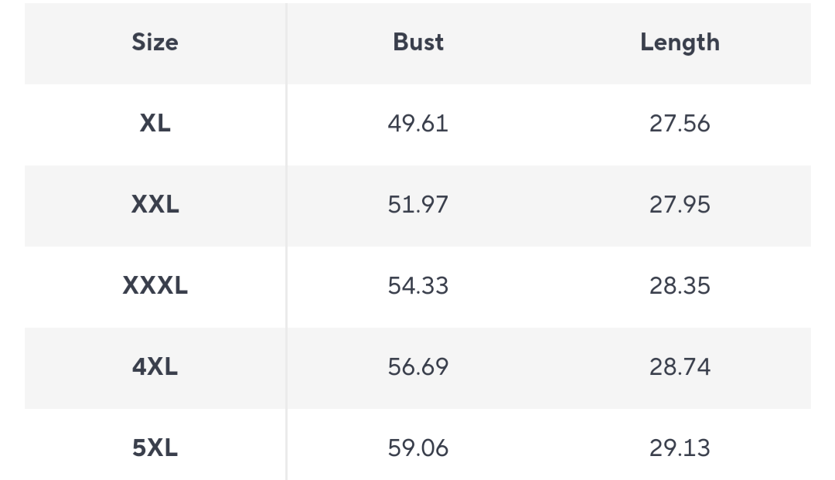Viewport: 835px width, 480px height.
Task: Click the XL length value 27.56
Action: [x=680, y=124]
